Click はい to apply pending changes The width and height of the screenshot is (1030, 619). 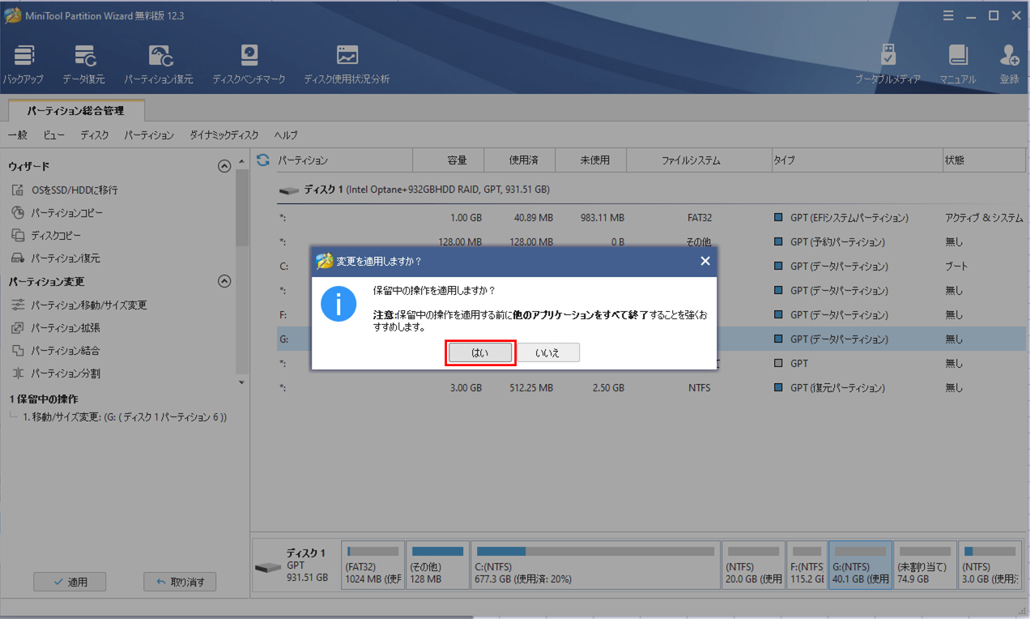pos(480,352)
